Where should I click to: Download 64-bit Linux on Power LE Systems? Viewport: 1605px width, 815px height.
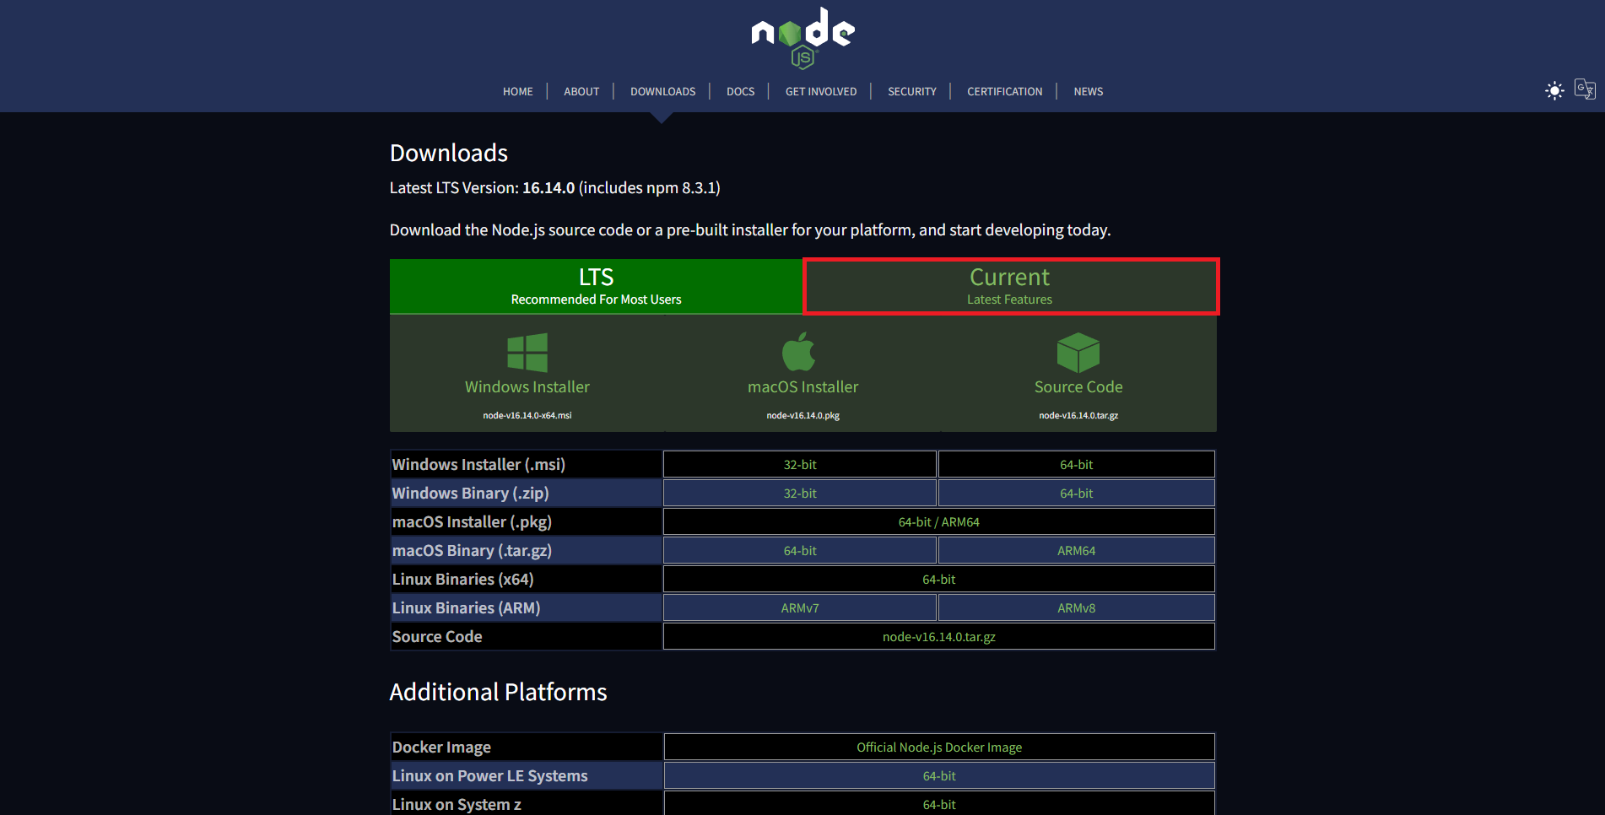(x=939, y=775)
